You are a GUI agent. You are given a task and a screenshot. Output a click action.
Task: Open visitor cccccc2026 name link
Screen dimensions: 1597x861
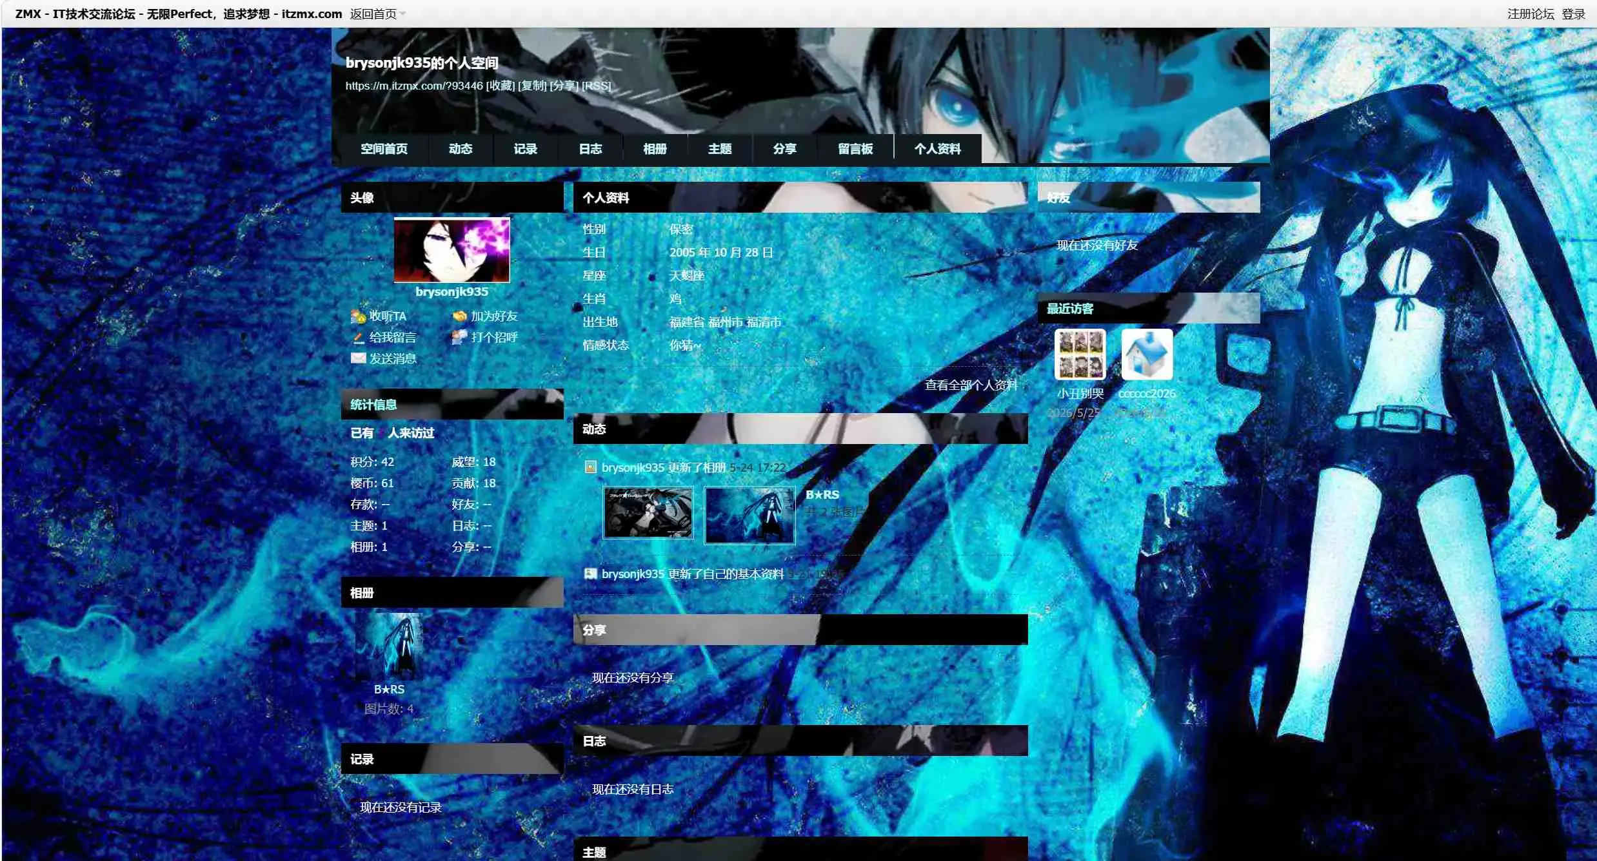coord(1147,393)
